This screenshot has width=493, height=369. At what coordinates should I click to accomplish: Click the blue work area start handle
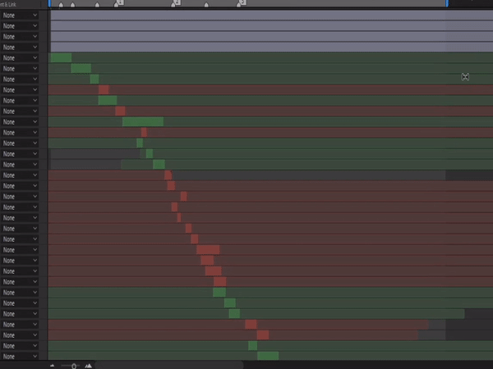(x=49, y=3)
